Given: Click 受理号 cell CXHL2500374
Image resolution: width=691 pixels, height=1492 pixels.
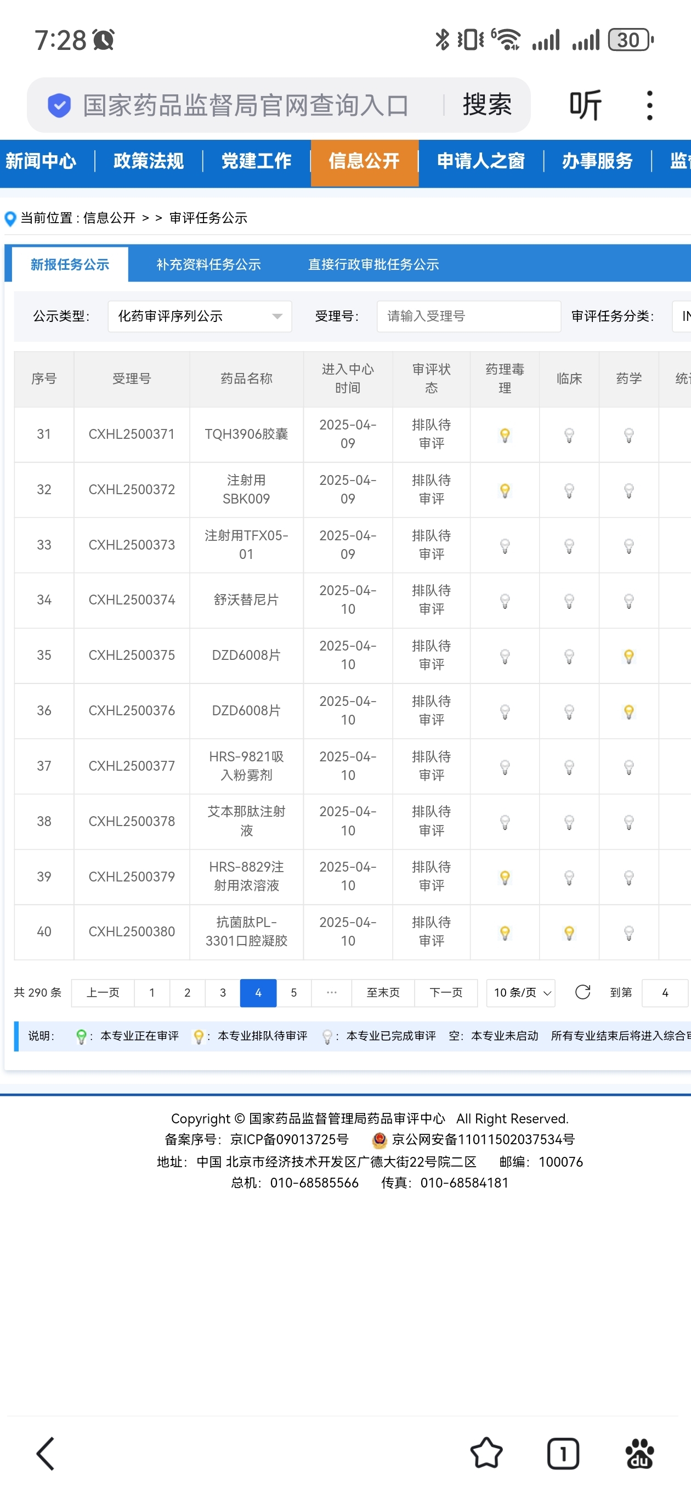Looking at the screenshot, I should pyautogui.click(x=132, y=600).
